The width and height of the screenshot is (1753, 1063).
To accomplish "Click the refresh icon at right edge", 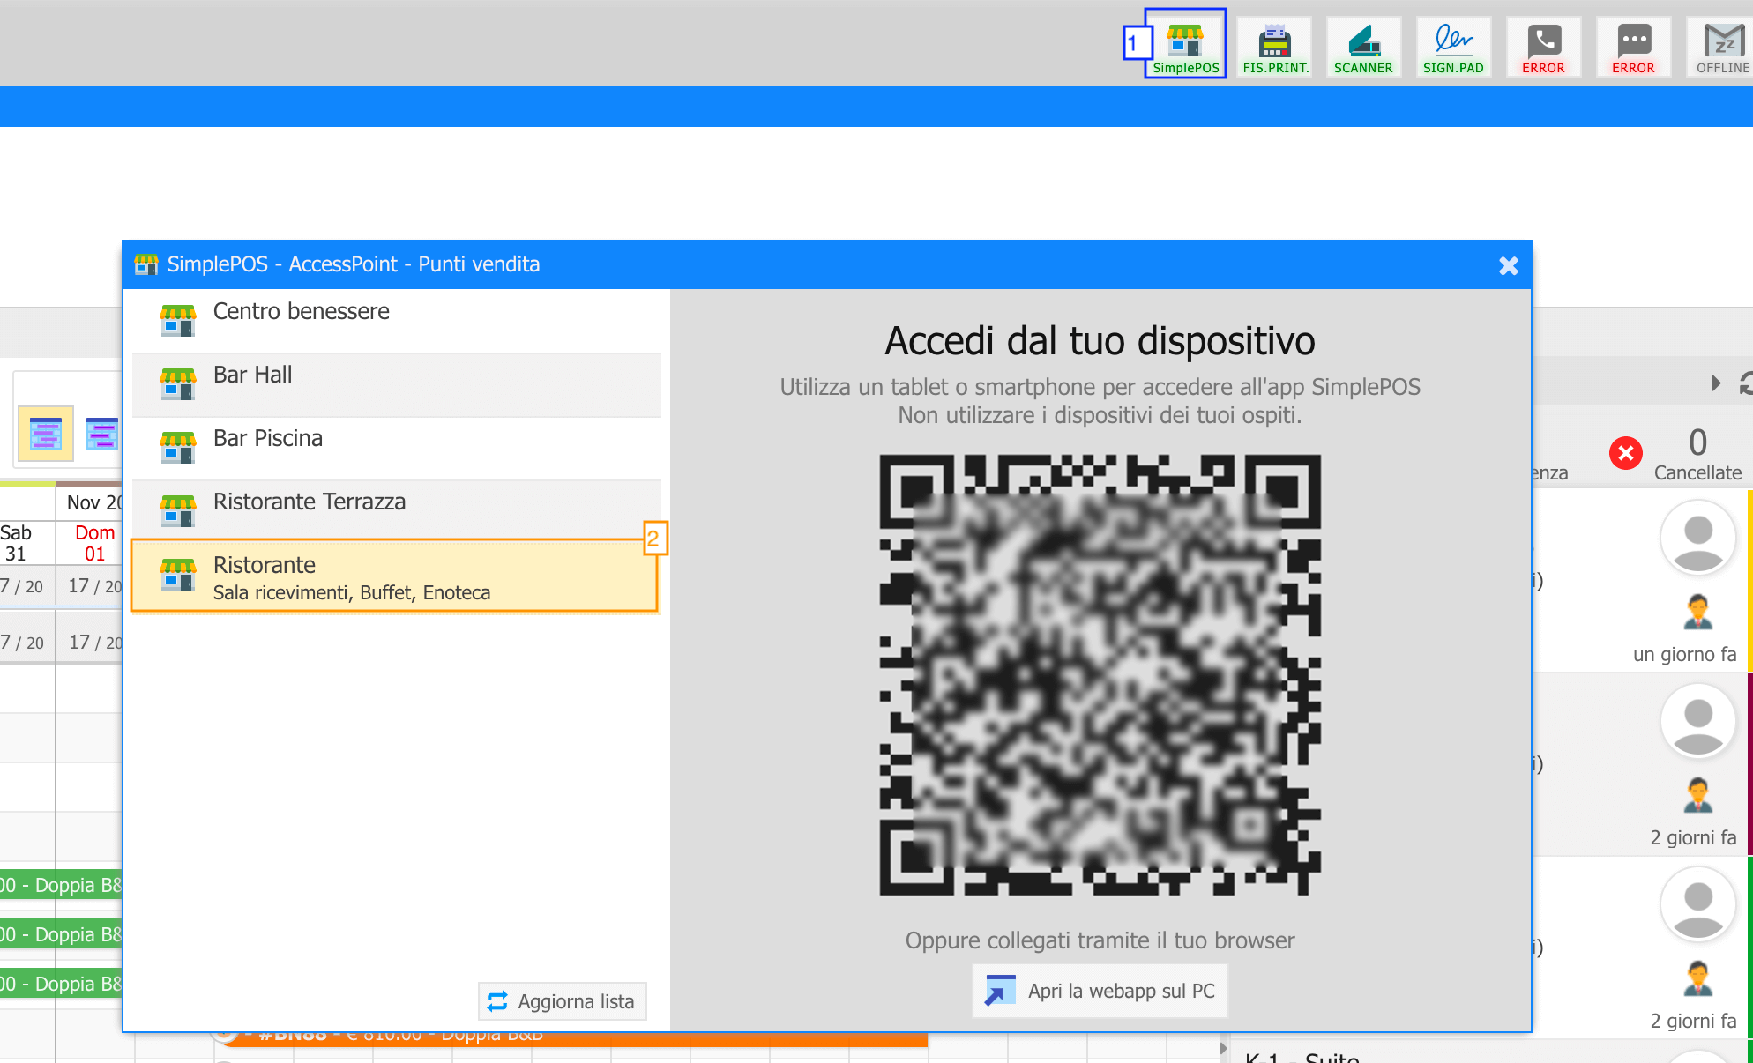I will [x=1745, y=383].
